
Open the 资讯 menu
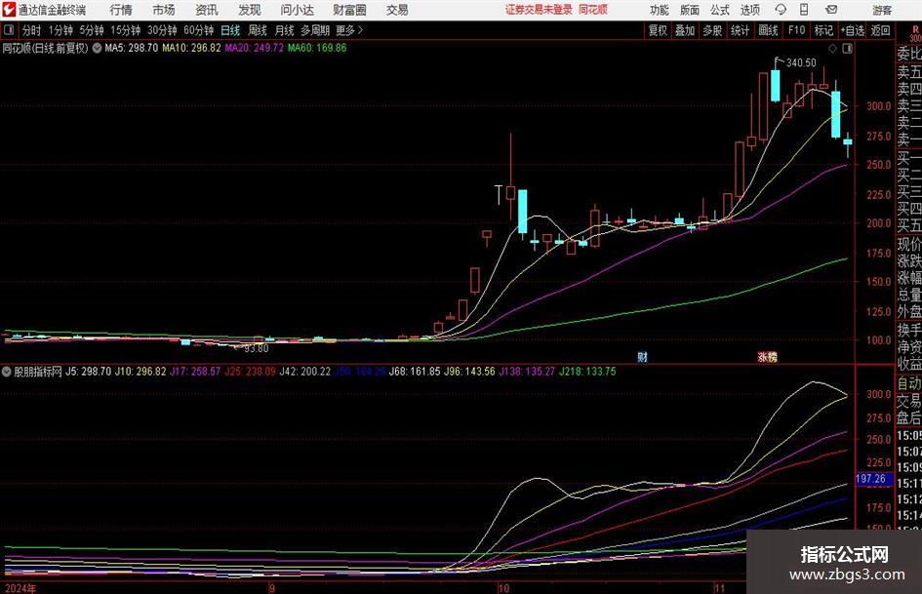click(207, 10)
